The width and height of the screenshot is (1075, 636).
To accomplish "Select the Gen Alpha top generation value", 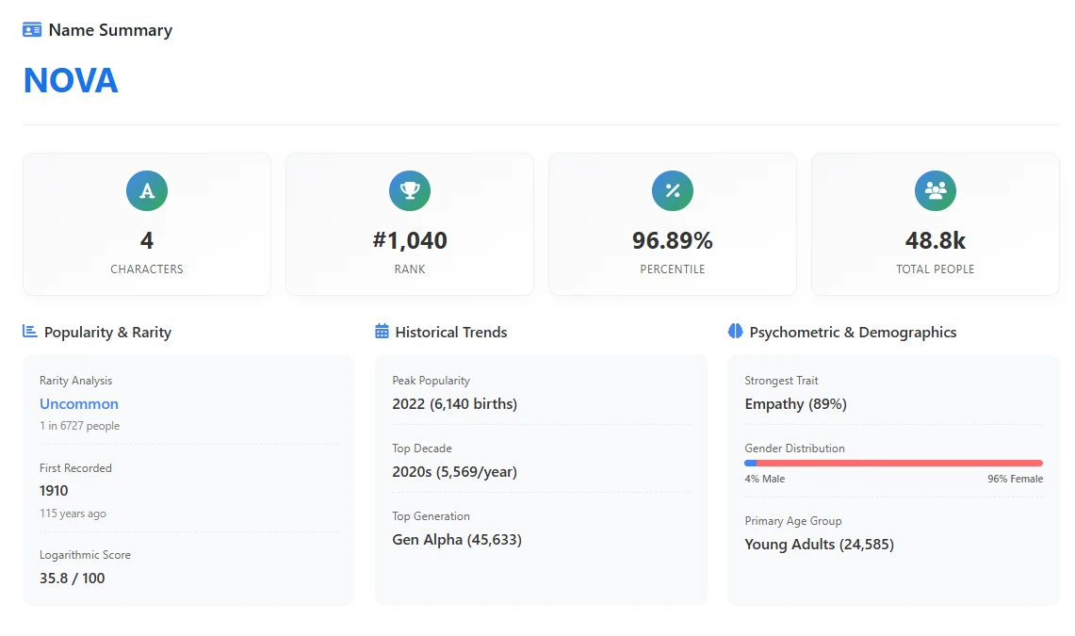I will click(457, 540).
